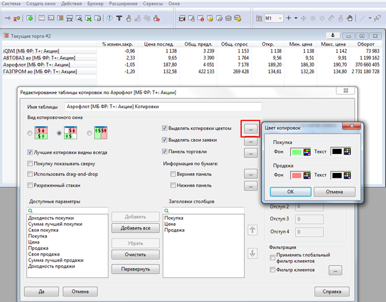Select the second quote window layout radio
The height and width of the screenshot is (302, 386).
click(x=59, y=133)
